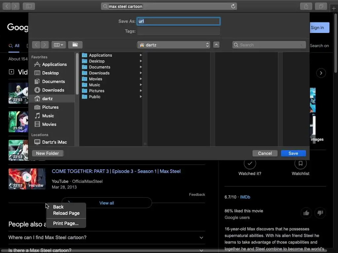Click the View all videos button

[x=107, y=203]
